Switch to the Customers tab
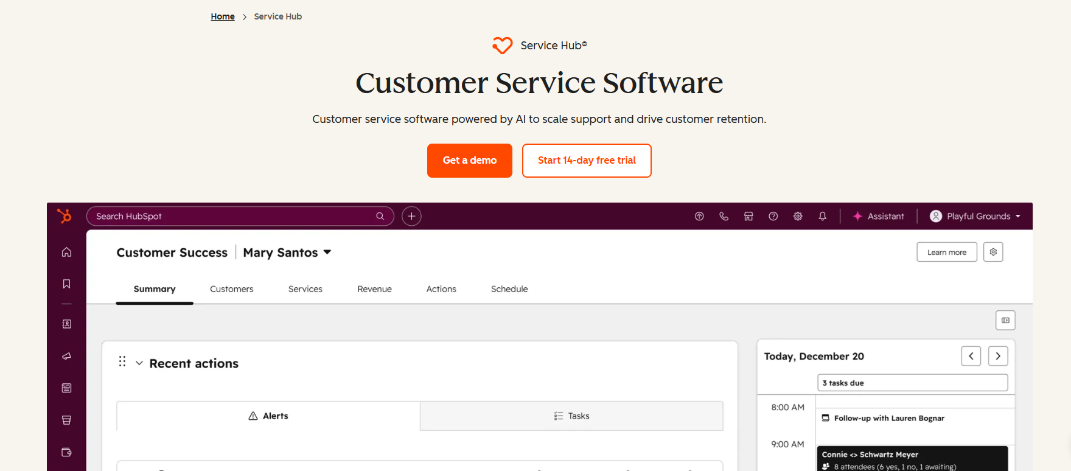This screenshot has height=471, width=1071. tap(231, 289)
